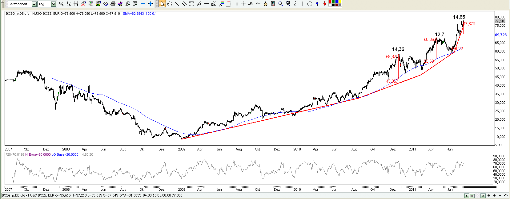Screen dimensions: 510x199
Task: Open the Kerzenchart chart type dropdown
Action: pyautogui.click(x=34, y=4)
